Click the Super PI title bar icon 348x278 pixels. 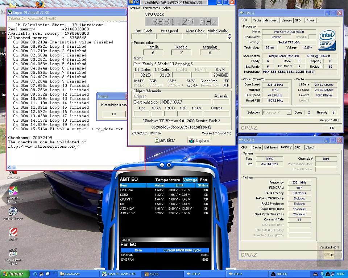10,12
